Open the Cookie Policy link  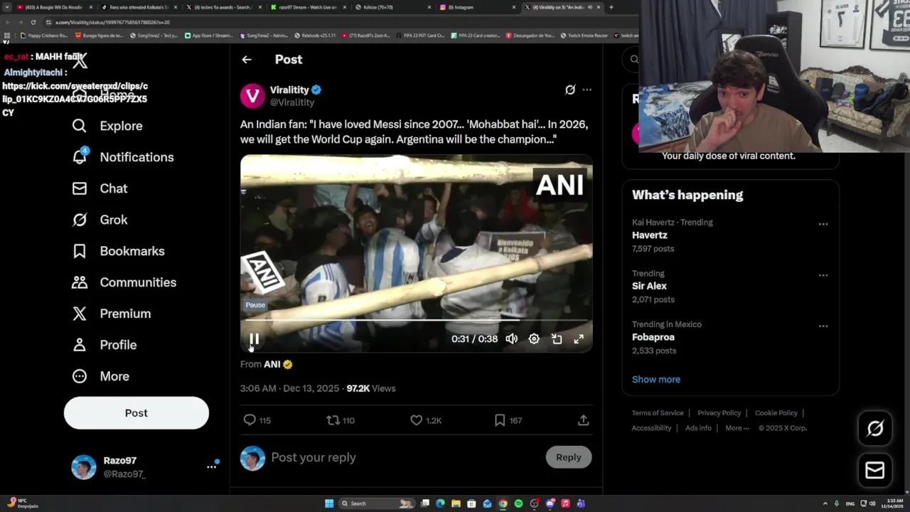click(776, 413)
